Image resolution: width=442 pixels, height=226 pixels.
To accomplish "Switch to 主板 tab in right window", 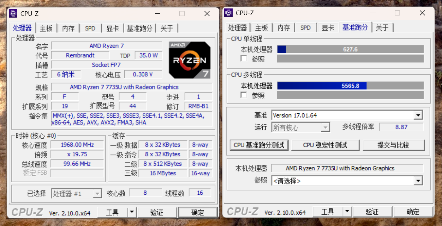I will [262, 28].
